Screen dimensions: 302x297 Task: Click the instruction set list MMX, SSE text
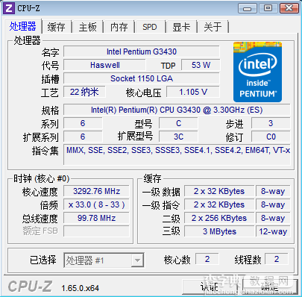[177, 154]
